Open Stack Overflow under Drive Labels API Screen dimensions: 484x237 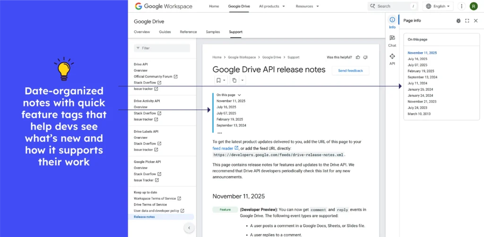point(147,143)
